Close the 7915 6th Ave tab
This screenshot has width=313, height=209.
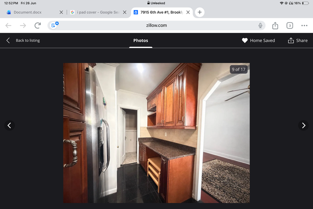click(x=188, y=12)
